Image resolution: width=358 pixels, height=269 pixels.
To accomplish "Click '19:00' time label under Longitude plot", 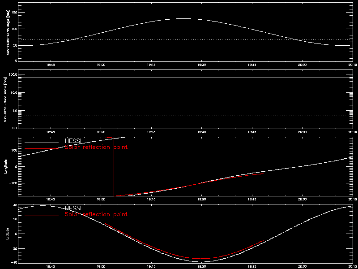I will 101,200.
